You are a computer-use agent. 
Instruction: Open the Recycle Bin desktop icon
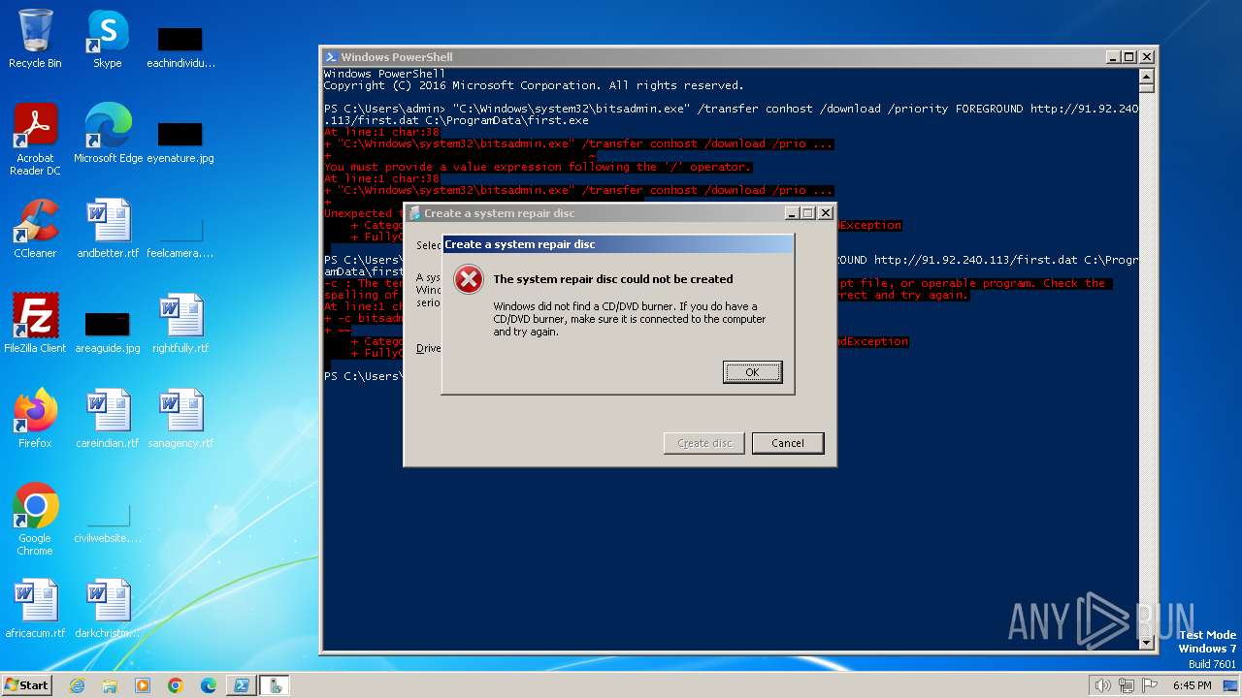pos(35,39)
